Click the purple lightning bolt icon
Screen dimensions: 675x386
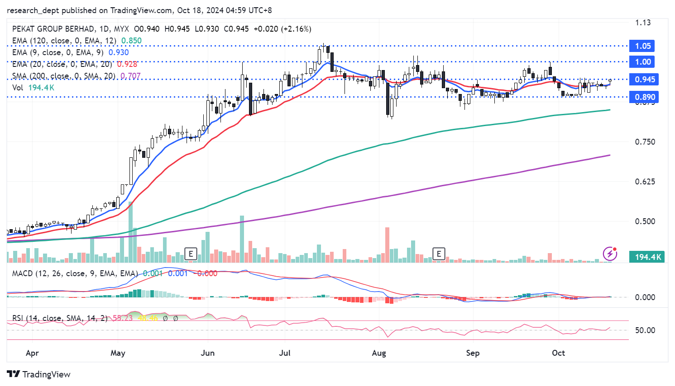(610, 254)
